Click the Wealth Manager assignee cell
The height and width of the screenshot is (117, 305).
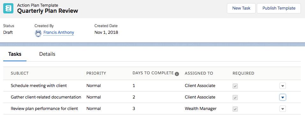coord(200,108)
